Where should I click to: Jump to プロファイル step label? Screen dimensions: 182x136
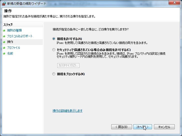[x=13, y=48]
